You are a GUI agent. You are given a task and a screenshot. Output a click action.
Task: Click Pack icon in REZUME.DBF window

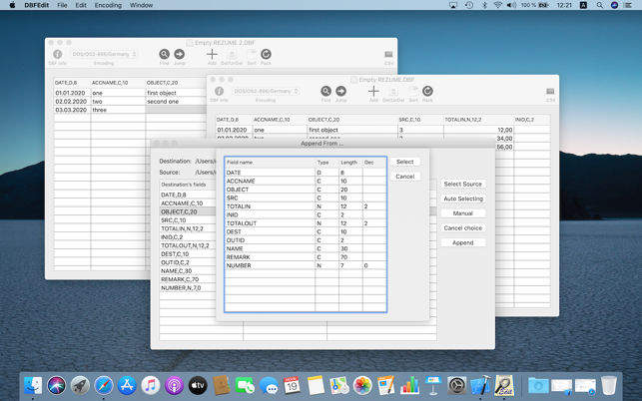427,91
